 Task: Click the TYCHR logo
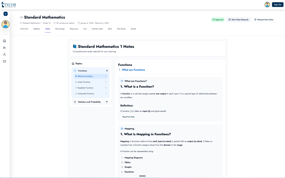point(9,4)
